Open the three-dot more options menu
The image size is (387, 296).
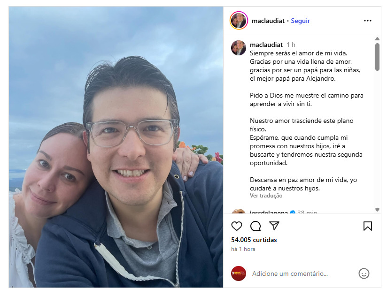(x=367, y=21)
